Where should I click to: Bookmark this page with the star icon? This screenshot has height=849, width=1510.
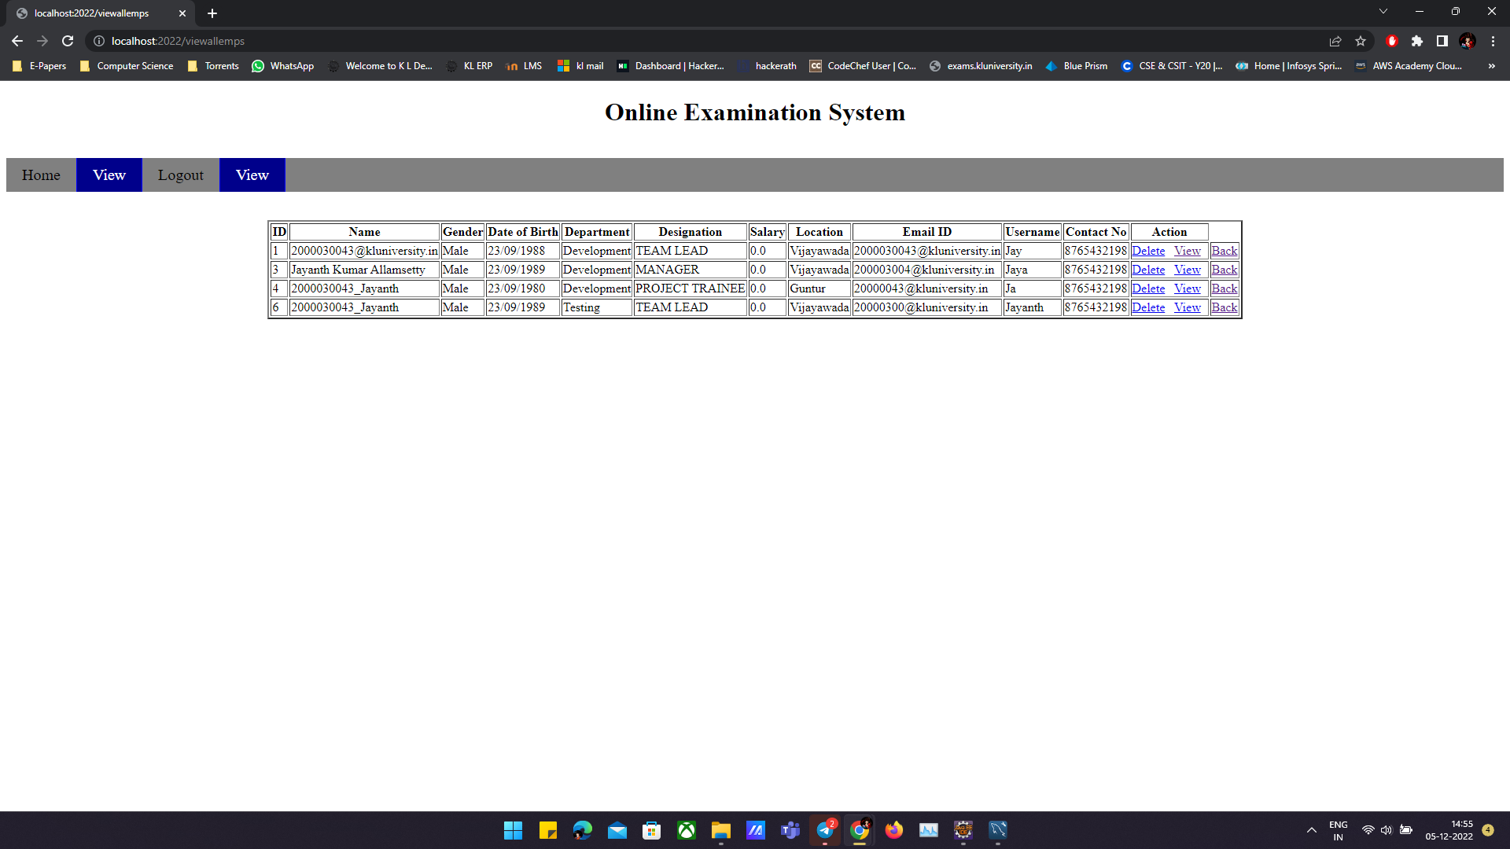point(1361,41)
